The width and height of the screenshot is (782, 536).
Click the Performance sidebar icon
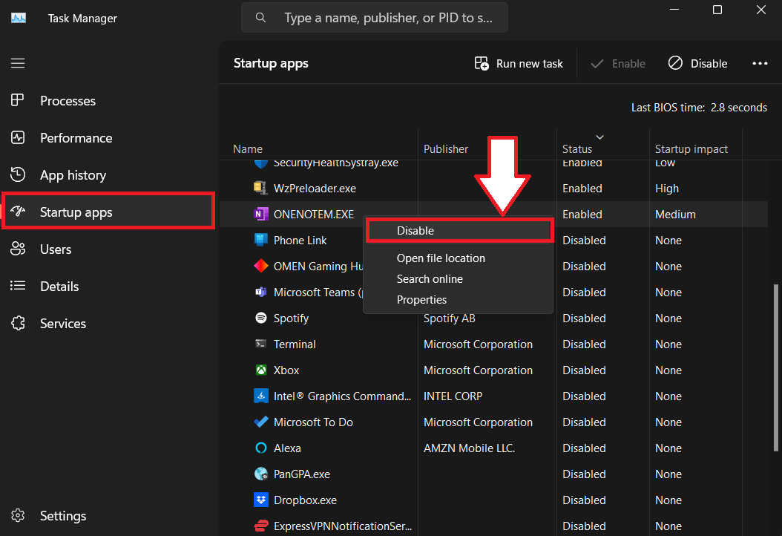[x=18, y=137]
